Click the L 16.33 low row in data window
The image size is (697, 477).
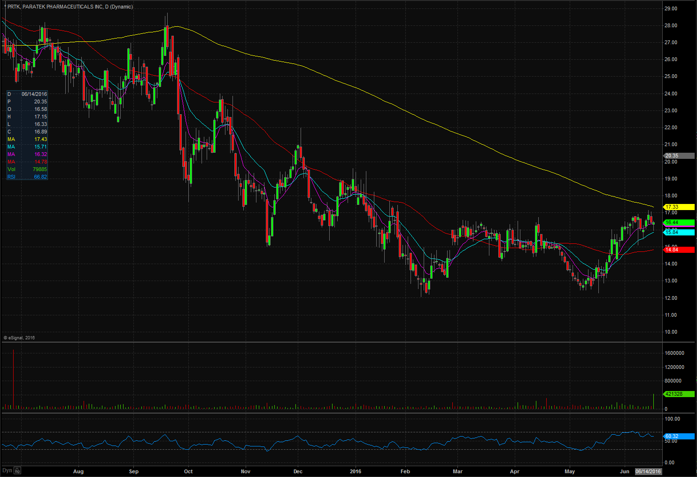point(27,124)
